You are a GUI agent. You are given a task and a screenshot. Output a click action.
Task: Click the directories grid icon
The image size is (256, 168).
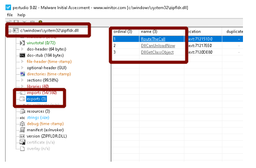pos(23,74)
